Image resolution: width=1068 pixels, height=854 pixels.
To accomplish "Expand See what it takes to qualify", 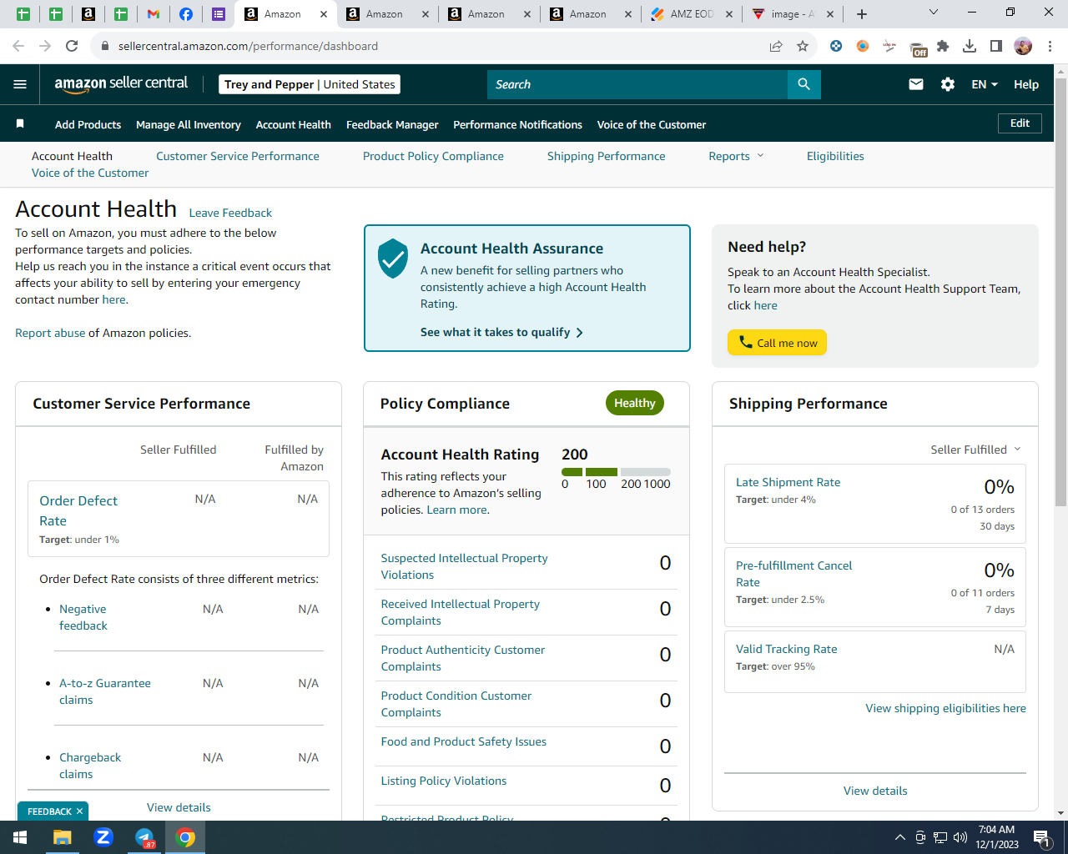I will (x=501, y=332).
